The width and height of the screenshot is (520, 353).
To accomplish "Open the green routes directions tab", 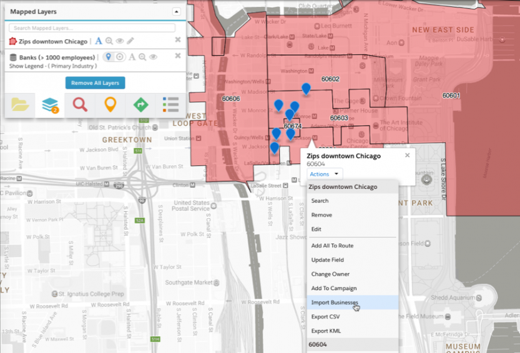I will 140,105.
